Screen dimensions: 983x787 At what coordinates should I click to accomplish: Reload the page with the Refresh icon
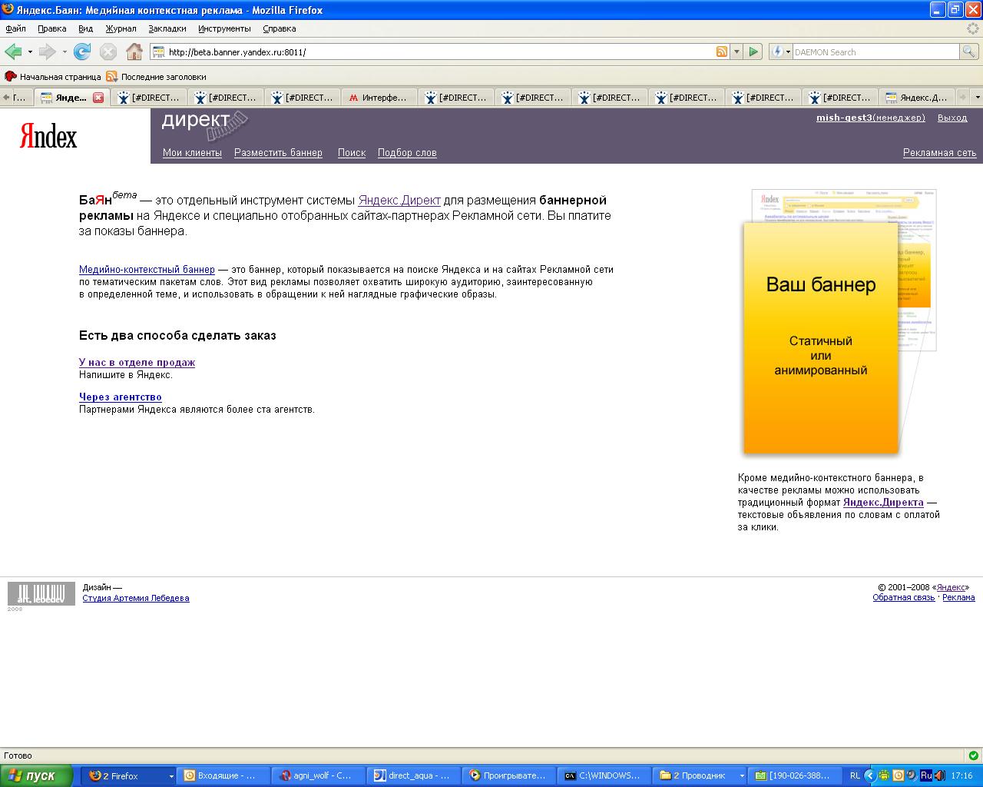tap(82, 51)
